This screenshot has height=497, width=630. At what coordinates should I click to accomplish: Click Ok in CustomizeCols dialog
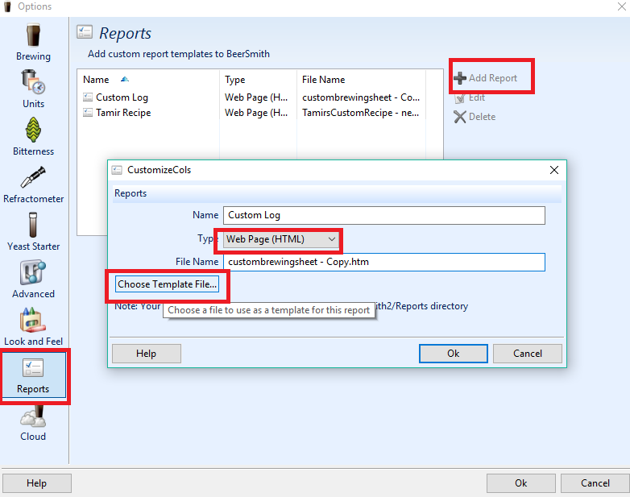[x=454, y=354]
